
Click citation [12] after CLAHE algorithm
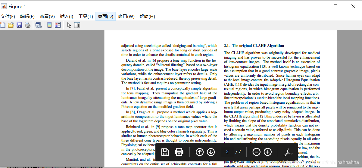(x=261, y=116)
